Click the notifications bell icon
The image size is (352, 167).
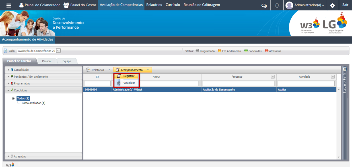click(277, 5)
